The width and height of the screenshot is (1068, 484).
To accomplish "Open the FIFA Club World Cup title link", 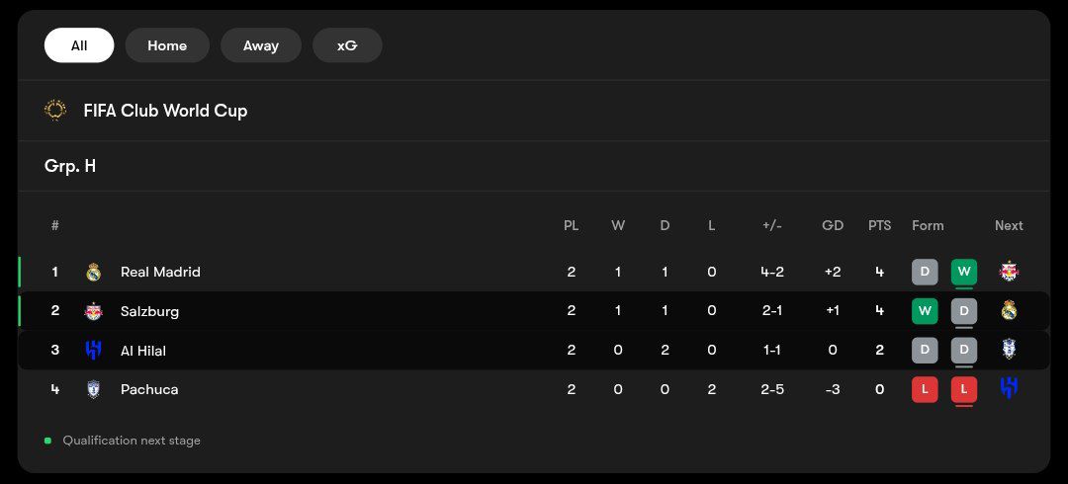I will (x=165, y=111).
